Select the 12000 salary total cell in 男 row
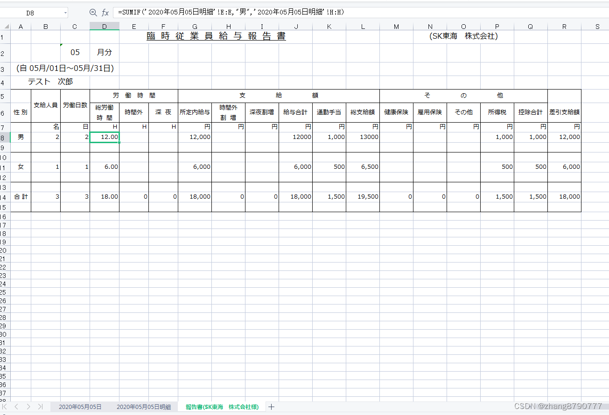Viewport: 609px width, 415px height. (295, 137)
